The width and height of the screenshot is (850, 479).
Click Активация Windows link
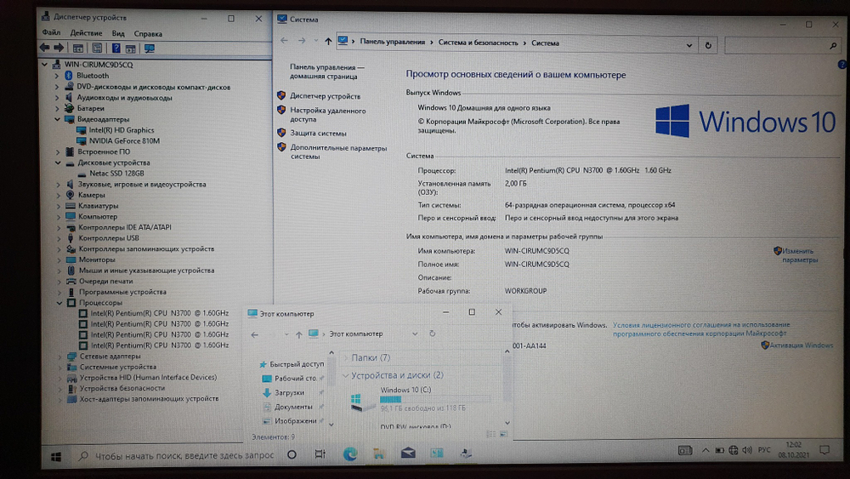802,345
